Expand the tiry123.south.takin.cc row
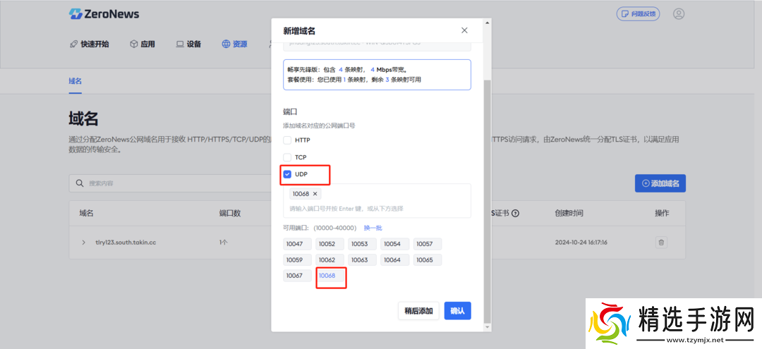Viewport: 762px width, 349px height. pyautogui.click(x=84, y=243)
